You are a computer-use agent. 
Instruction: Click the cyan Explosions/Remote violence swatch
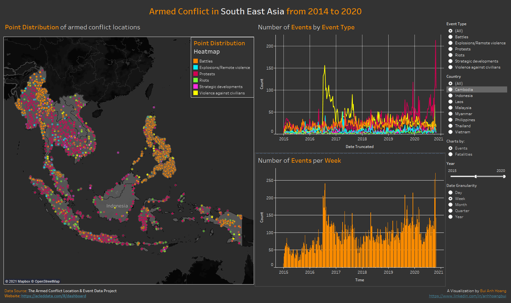(x=196, y=67)
